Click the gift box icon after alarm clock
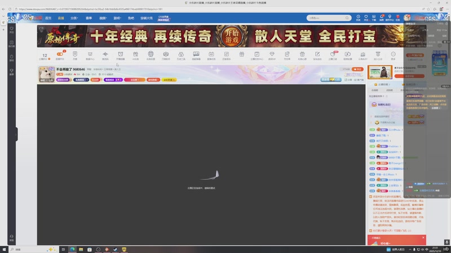 click(x=135, y=54)
